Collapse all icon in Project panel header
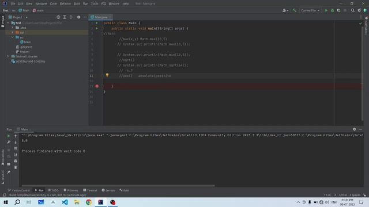The width and height of the screenshot is (369, 207). pos(71,17)
